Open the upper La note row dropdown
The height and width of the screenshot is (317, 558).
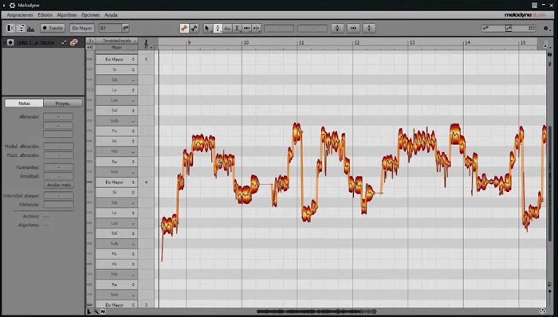(116, 90)
